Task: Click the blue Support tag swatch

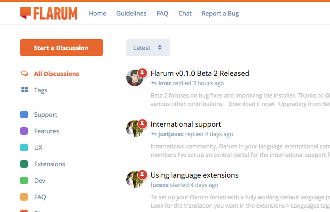Action: [24, 114]
